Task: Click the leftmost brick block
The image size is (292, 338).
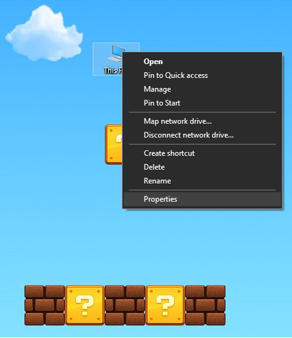Action: 45,305
